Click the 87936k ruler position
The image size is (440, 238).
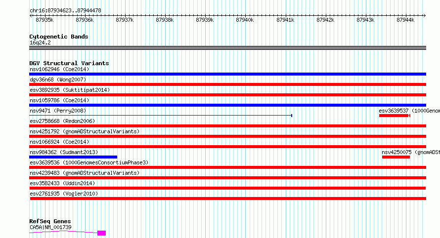(x=85, y=20)
